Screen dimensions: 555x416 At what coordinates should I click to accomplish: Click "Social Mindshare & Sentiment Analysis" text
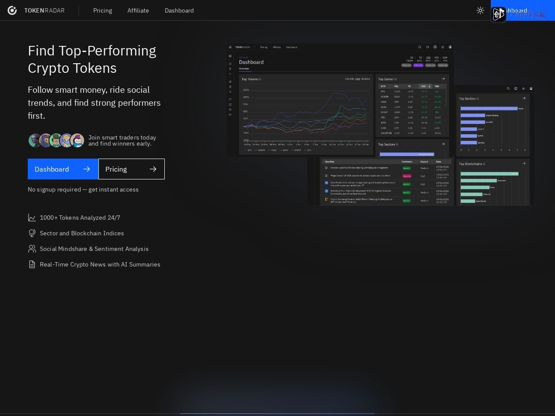pos(94,249)
